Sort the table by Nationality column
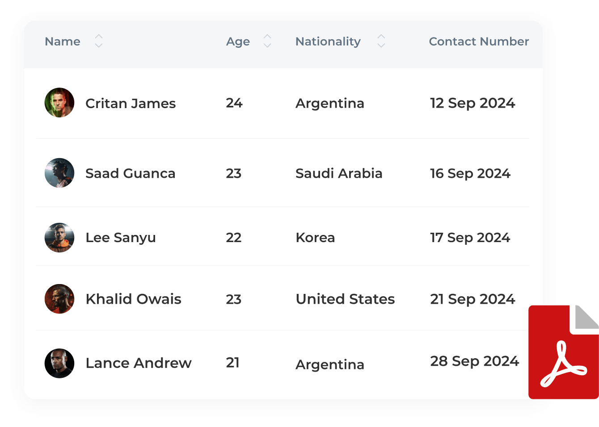 (381, 41)
